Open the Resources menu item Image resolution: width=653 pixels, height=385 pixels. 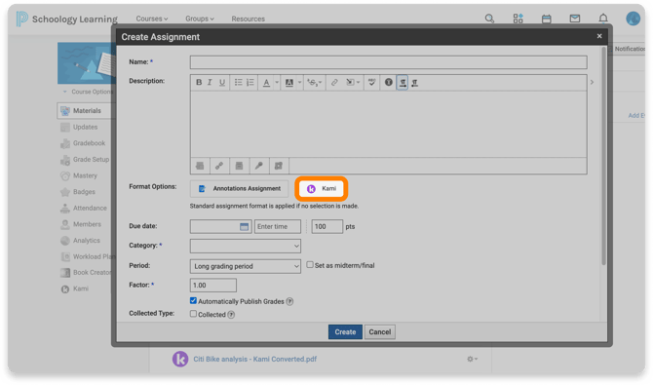pyautogui.click(x=249, y=19)
